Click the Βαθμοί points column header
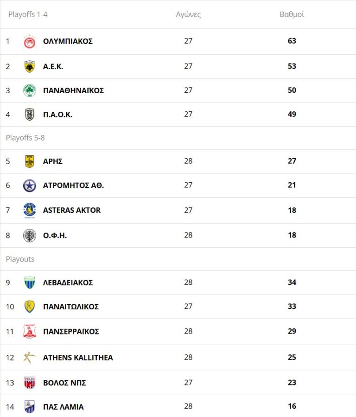Image resolution: width=356 pixels, height=417 pixels. pyautogui.click(x=292, y=14)
